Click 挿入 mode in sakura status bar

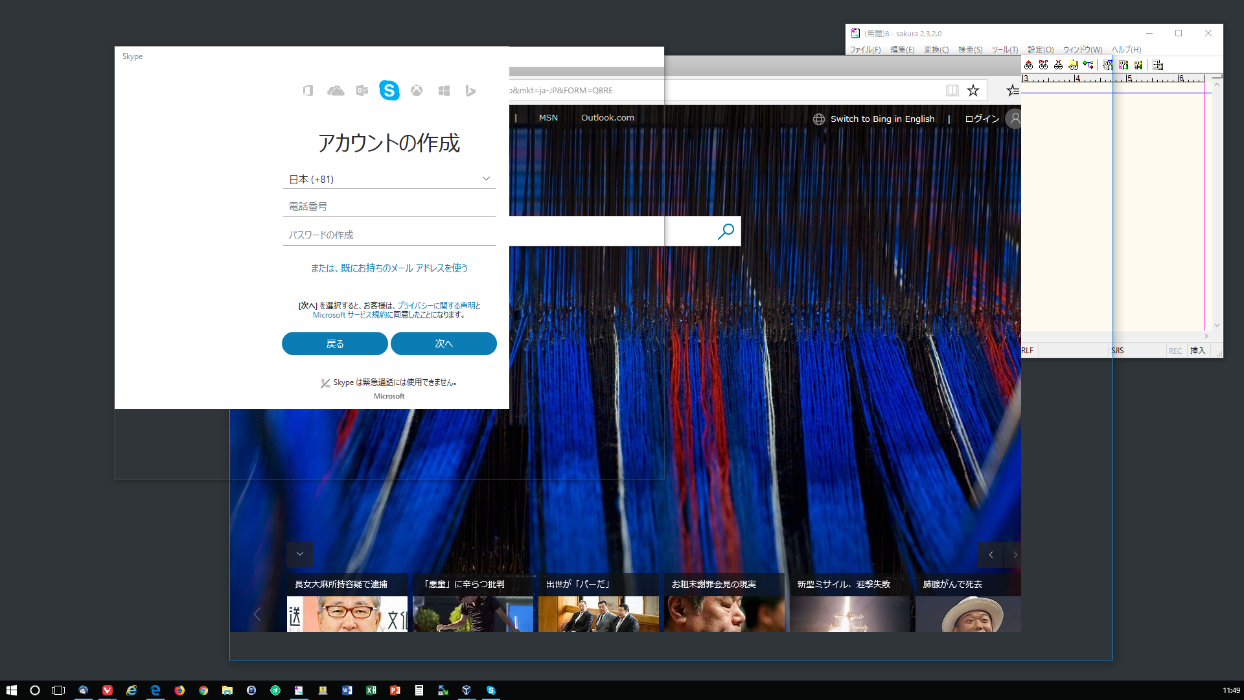point(1197,351)
